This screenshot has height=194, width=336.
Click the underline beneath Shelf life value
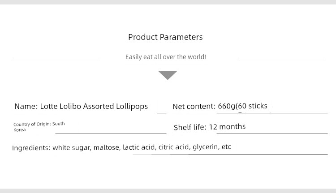pos(272,134)
